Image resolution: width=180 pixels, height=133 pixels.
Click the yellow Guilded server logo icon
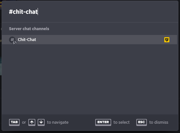pos(167,40)
